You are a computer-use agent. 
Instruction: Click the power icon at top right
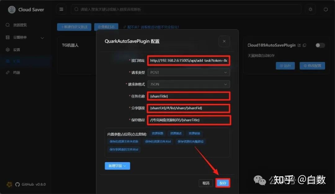pyautogui.click(x=325, y=9)
